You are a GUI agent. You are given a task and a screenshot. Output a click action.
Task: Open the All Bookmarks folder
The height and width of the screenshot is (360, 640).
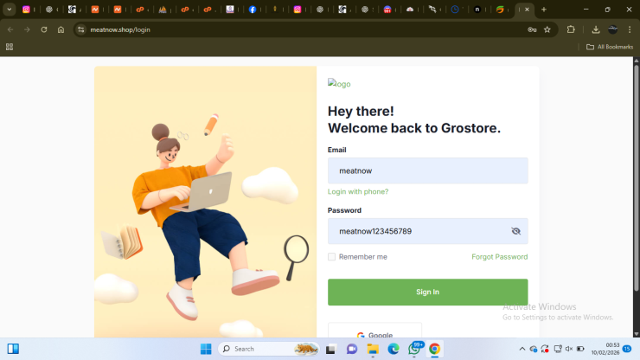point(610,47)
